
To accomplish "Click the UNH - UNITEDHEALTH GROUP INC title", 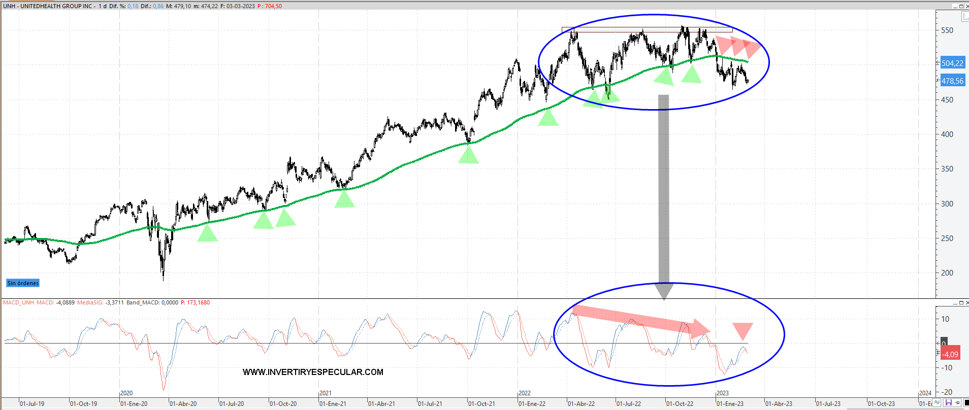I will (49, 6).
